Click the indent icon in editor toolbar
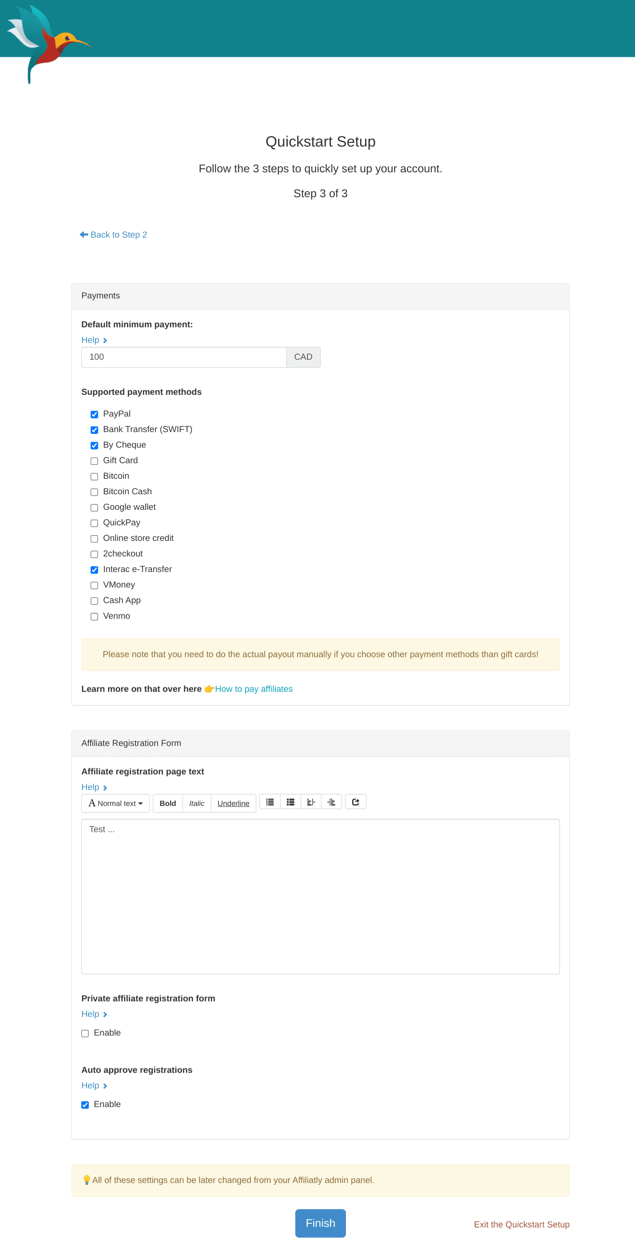This screenshot has height=1255, width=635. point(331,802)
